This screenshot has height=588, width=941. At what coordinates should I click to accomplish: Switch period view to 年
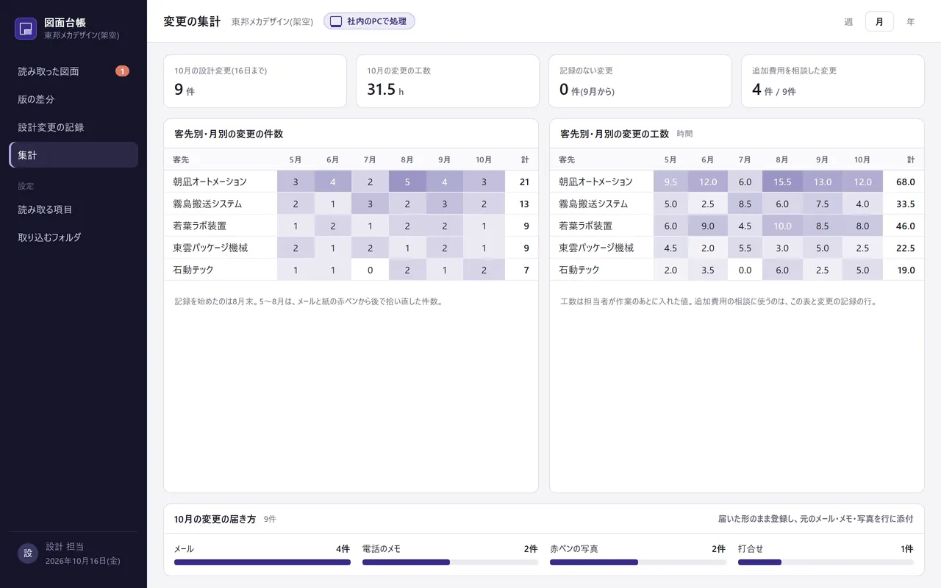[910, 22]
